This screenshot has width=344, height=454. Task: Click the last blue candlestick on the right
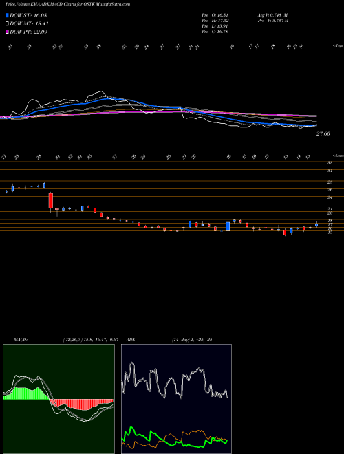[316, 225]
